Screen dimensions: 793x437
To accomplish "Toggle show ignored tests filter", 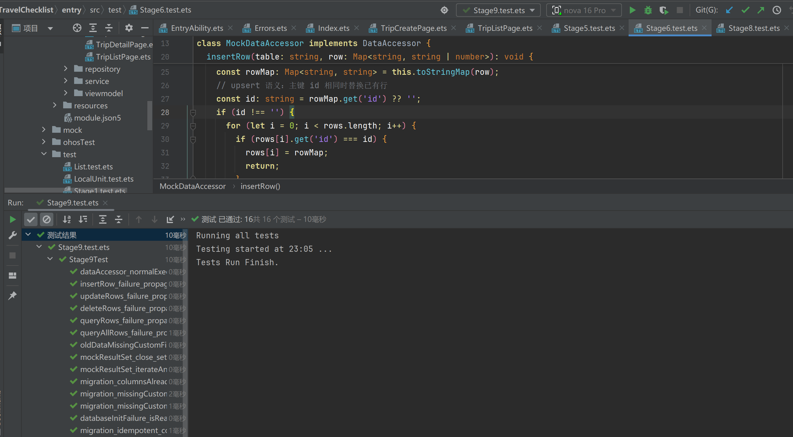I will [x=47, y=219].
